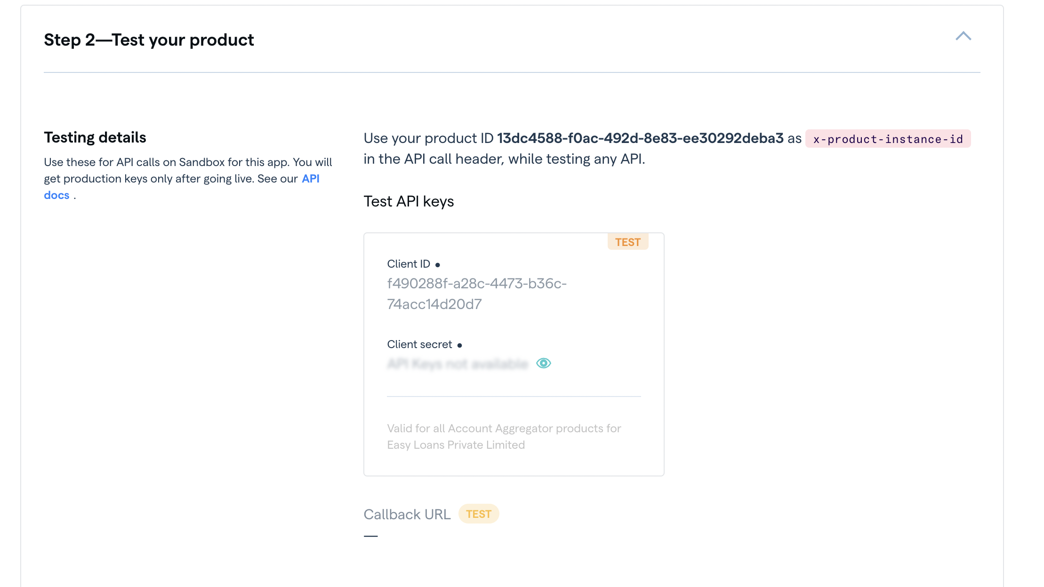Click the dash placeholder under Callback URL
The height and width of the screenshot is (587, 1044).
pos(370,536)
